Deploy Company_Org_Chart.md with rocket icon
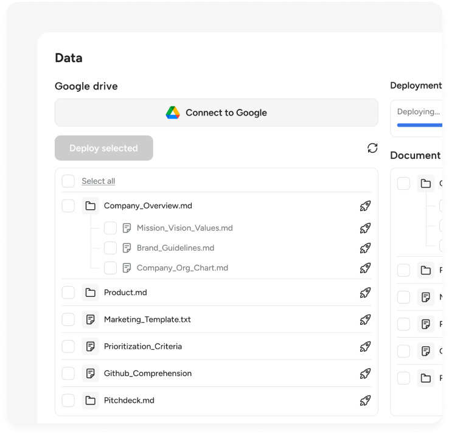449x435 pixels. point(365,268)
